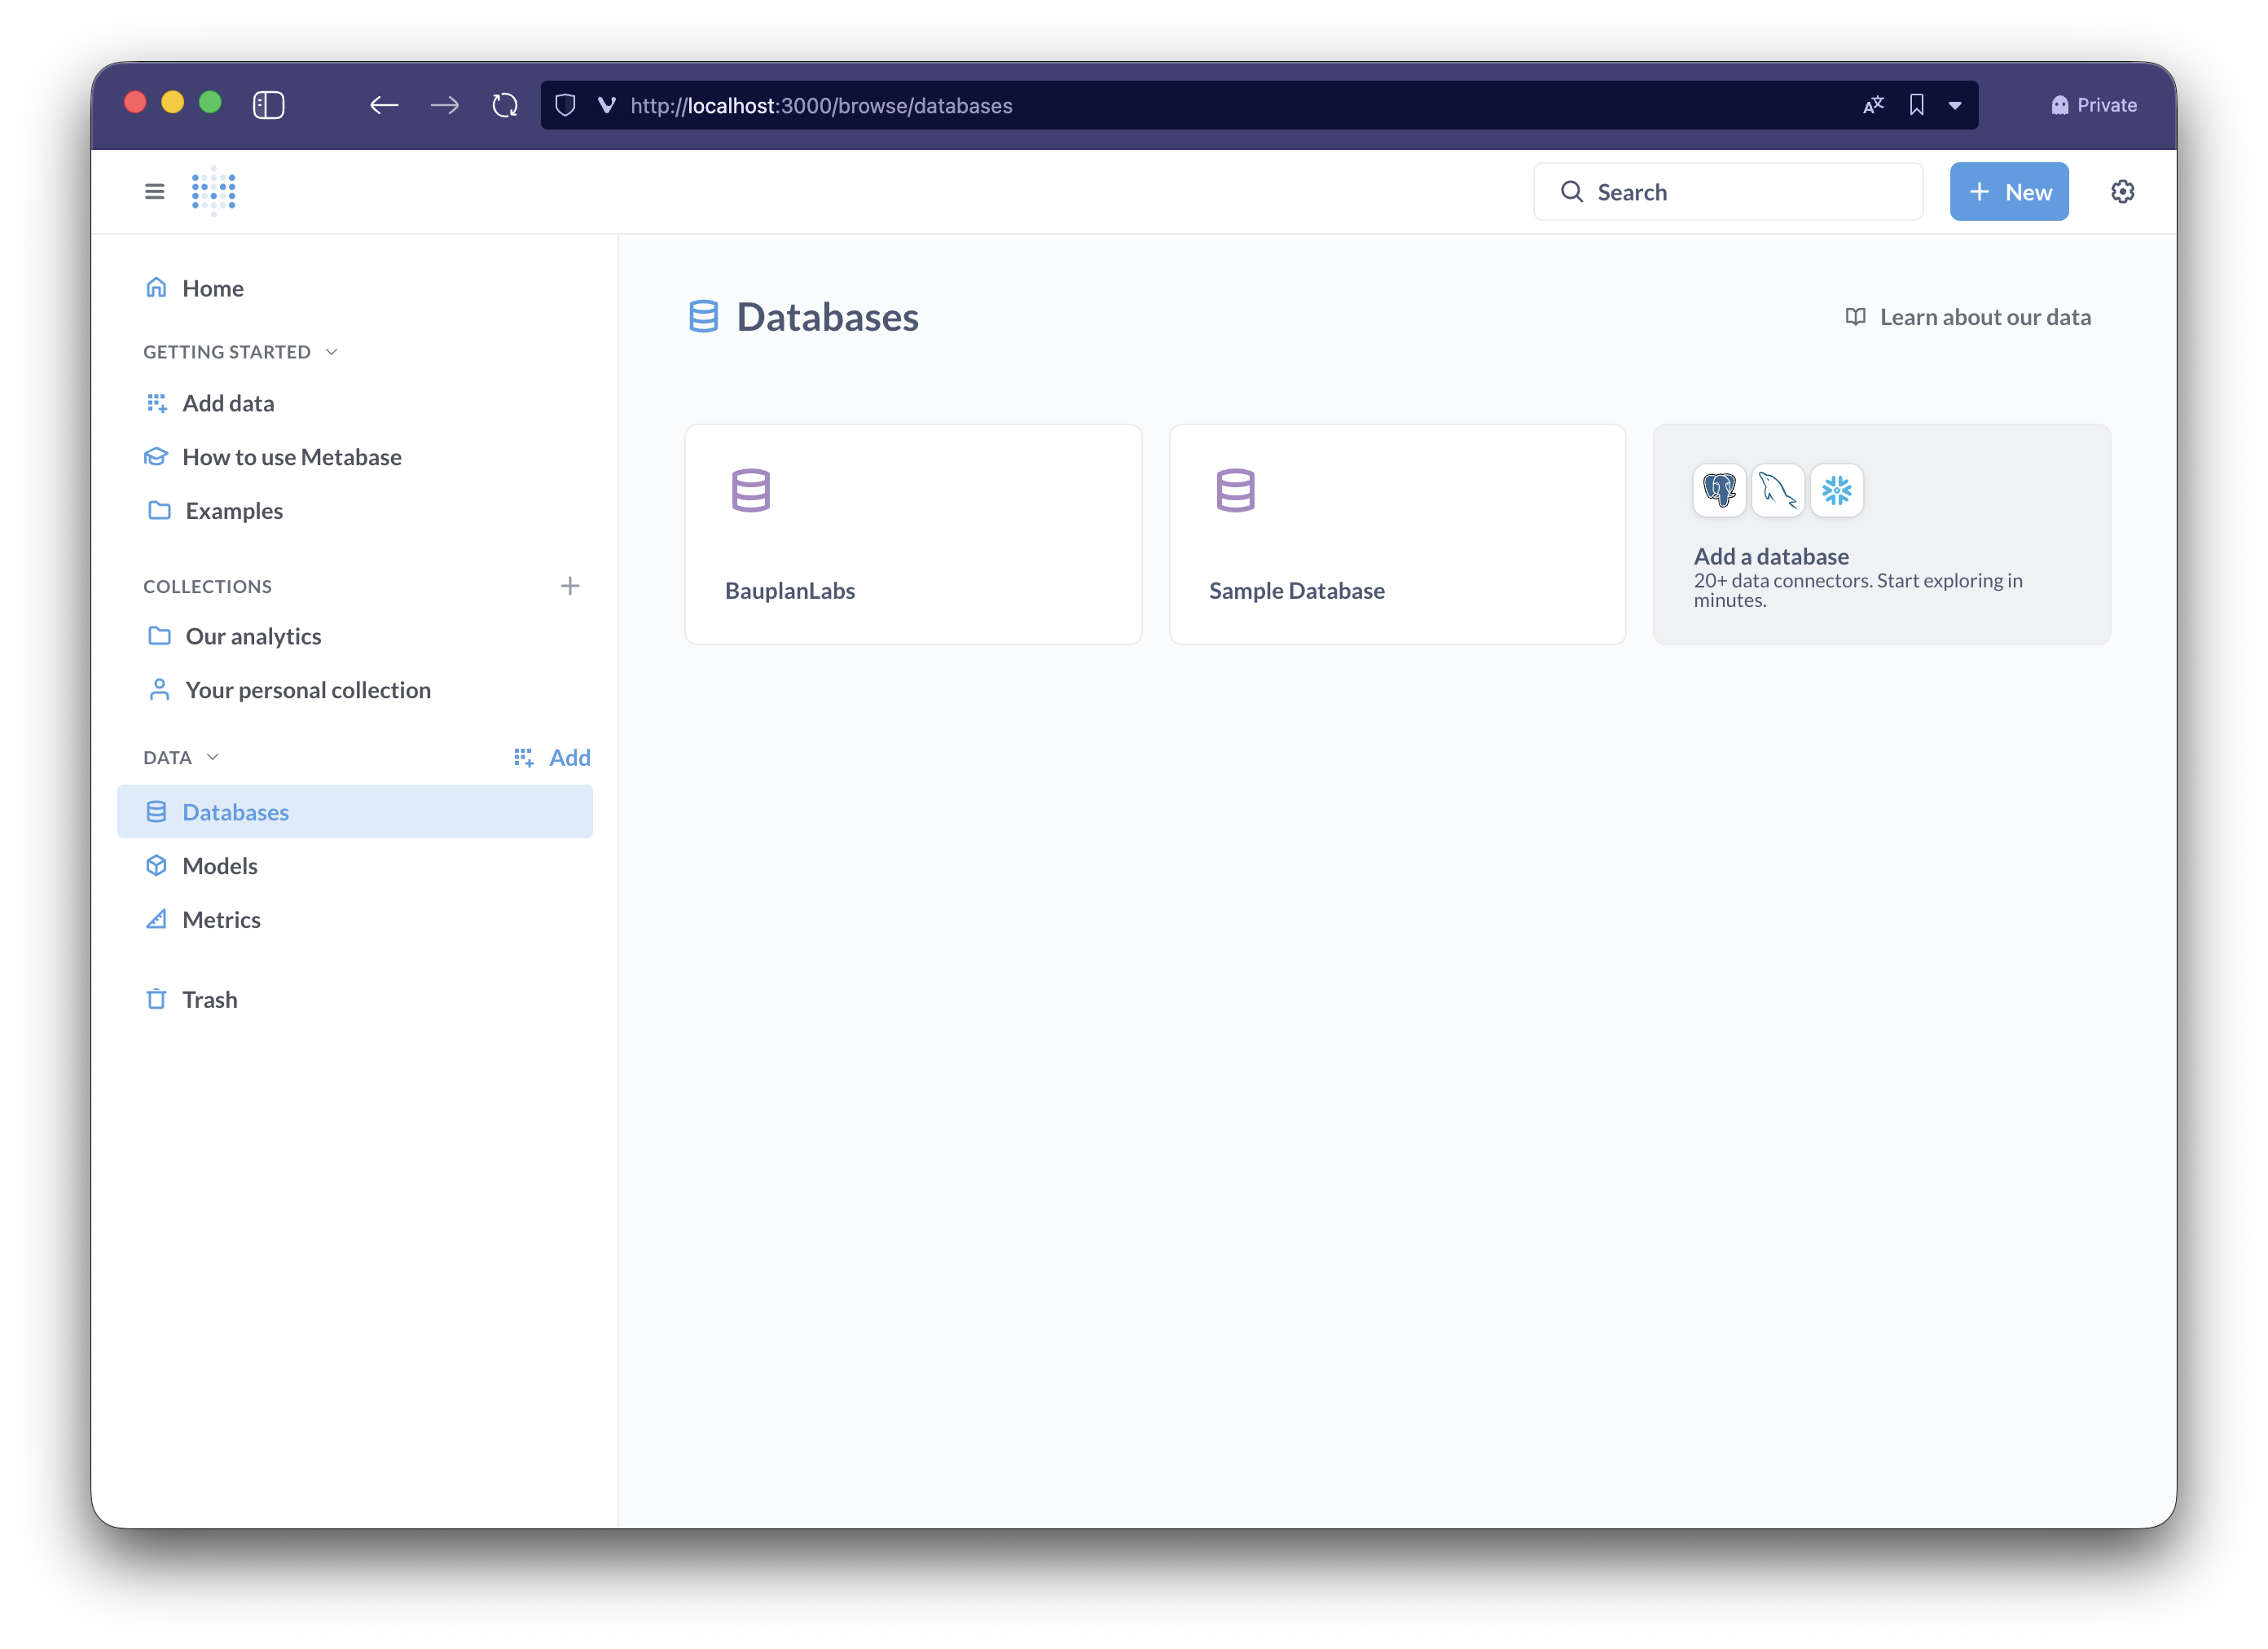Create new collection with plus icon
This screenshot has height=1649, width=2268.
570,586
